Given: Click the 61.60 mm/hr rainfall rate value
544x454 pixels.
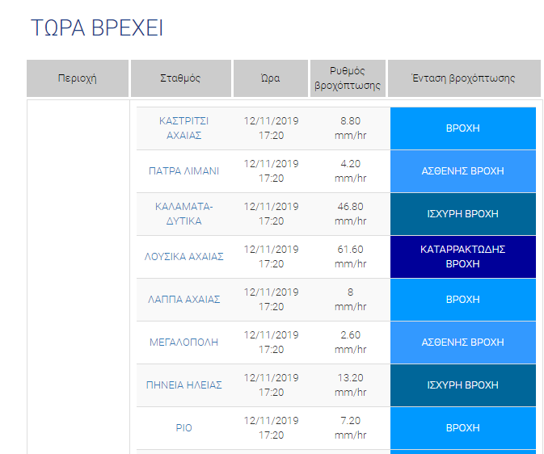Looking at the screenshot, I should click(x=351, y=257).
